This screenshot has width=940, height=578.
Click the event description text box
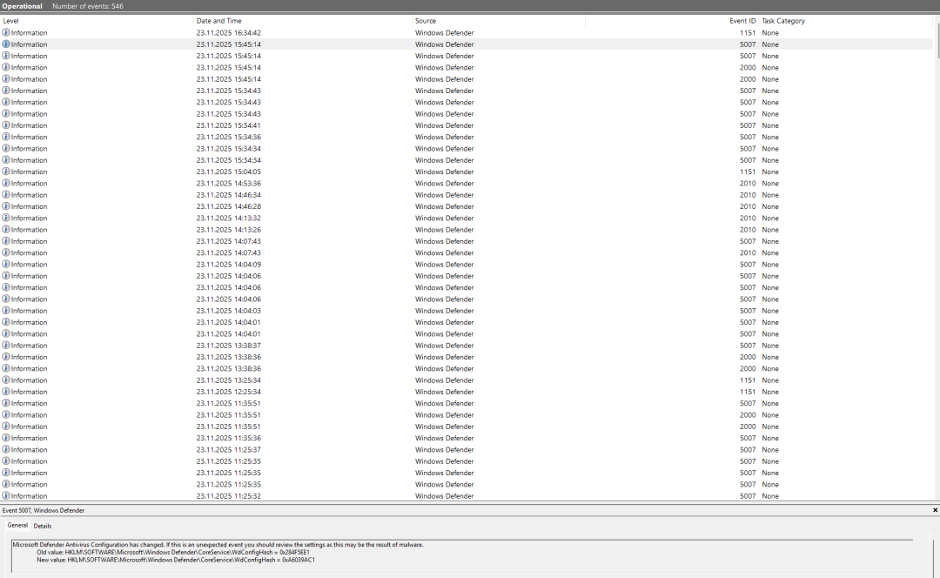[x=461, y=556]
